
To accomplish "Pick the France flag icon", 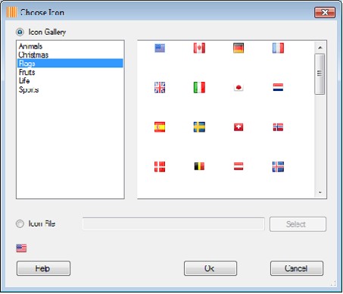I will click(278, 48).
